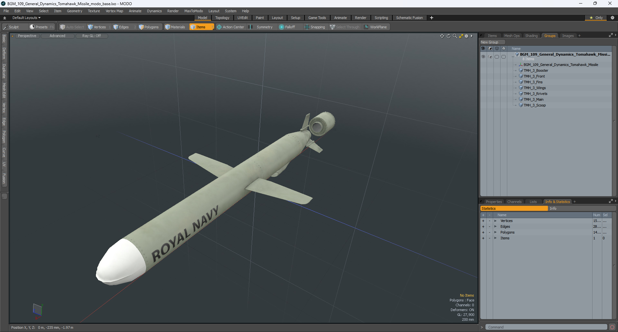Viewport: 618px width, 332px height.
Task: Expand the Vertices statistics row
Action: (495, 221)
